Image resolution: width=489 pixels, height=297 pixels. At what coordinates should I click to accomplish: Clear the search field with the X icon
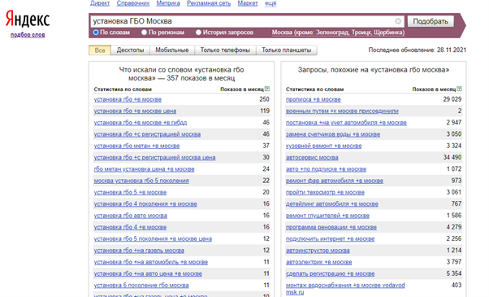[x=398, y=21]
